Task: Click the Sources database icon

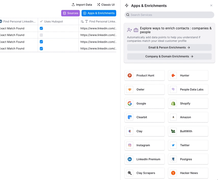Action: tap(64, 13)
